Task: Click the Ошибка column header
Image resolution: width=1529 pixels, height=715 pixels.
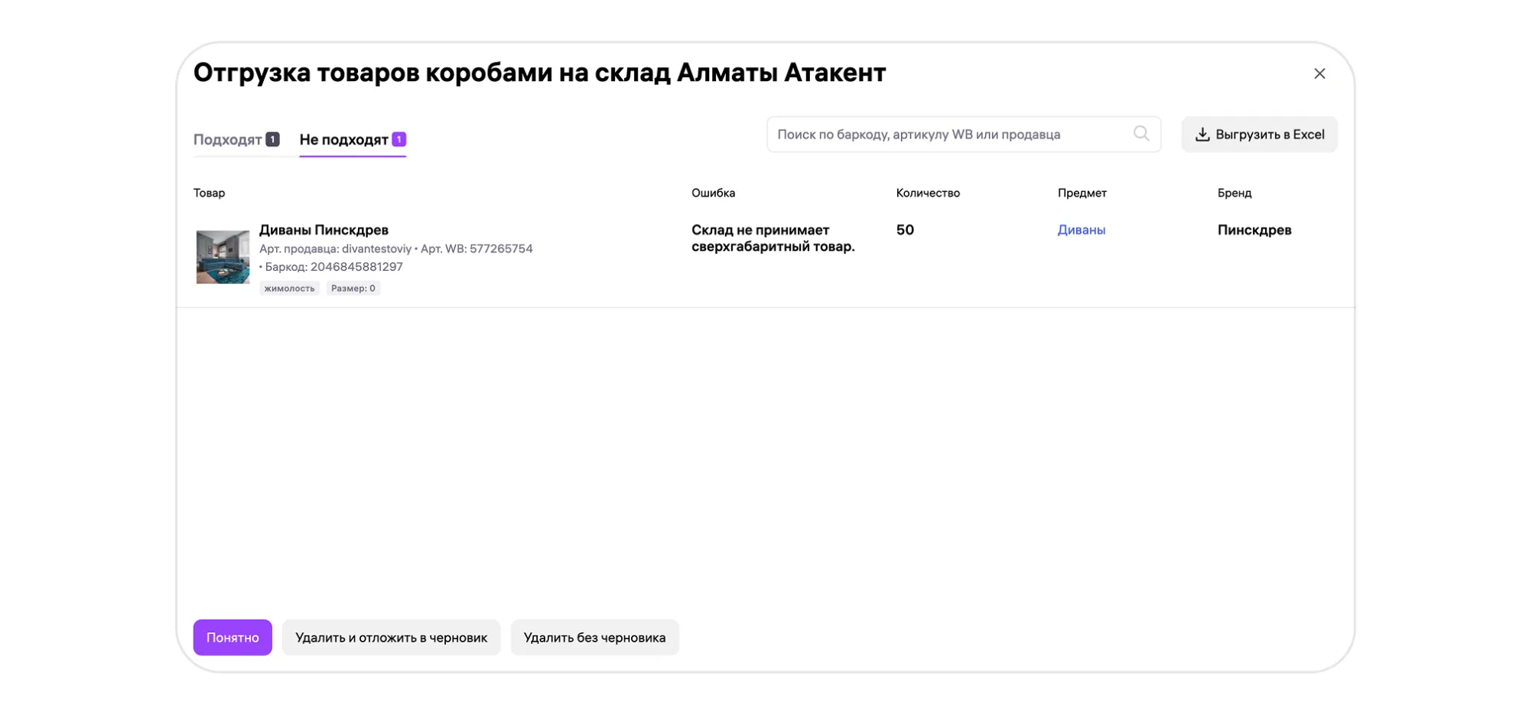Action: click(x=713, y=193)
